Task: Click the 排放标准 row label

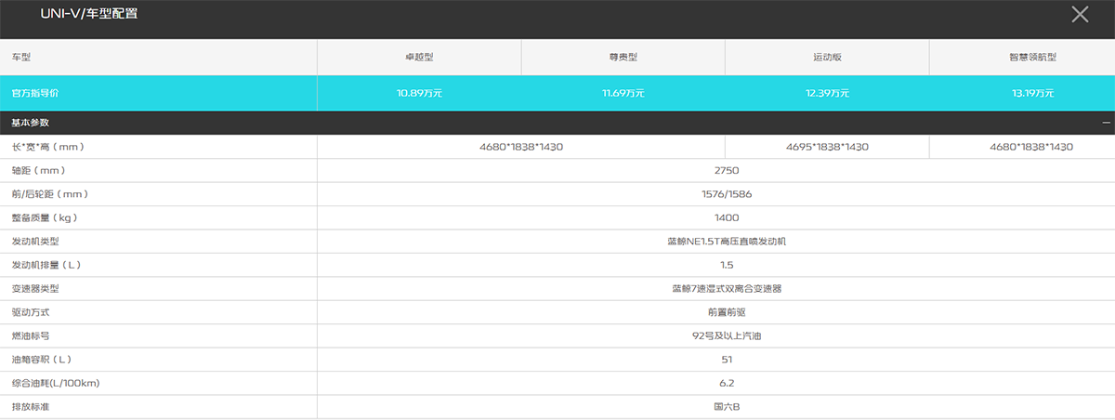Action: 30,407
